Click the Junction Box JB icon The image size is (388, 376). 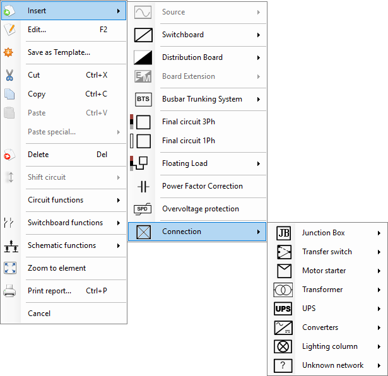tap(283, 233)
